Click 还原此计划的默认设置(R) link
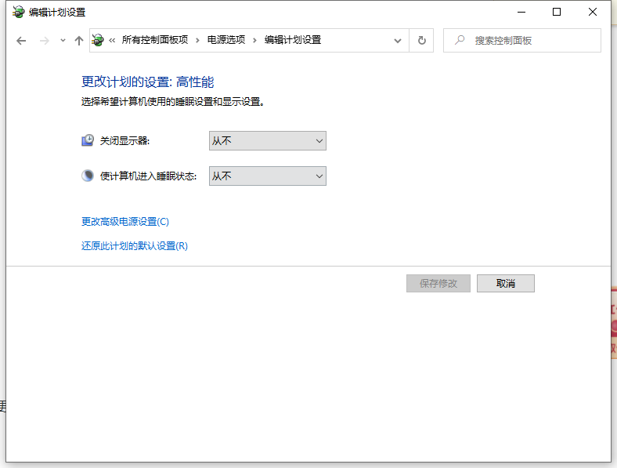This screenshot has width=617, height=468. point(135,246)
